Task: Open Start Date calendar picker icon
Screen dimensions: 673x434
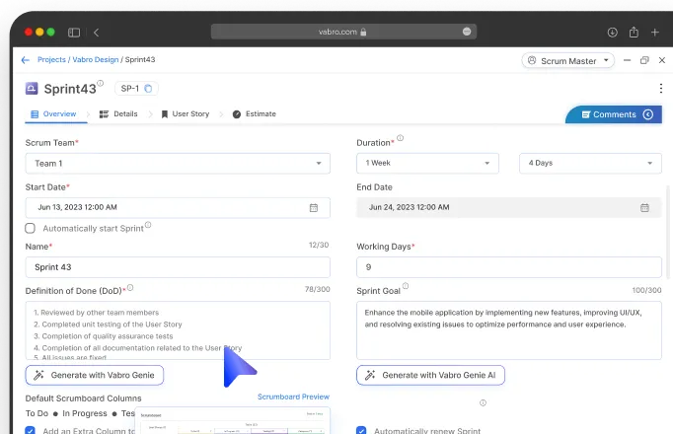Action: tap(314, 208)
